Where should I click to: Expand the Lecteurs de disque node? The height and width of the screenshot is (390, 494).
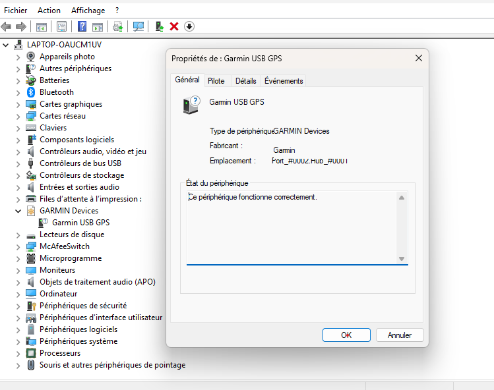[18, 235]
